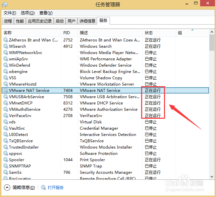Click the gear icon beside TxQBService name
This screenshot has width=216, height=197.
click(6, 141)
